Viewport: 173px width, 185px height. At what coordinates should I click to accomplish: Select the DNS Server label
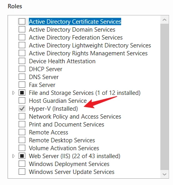pos(44,77)
